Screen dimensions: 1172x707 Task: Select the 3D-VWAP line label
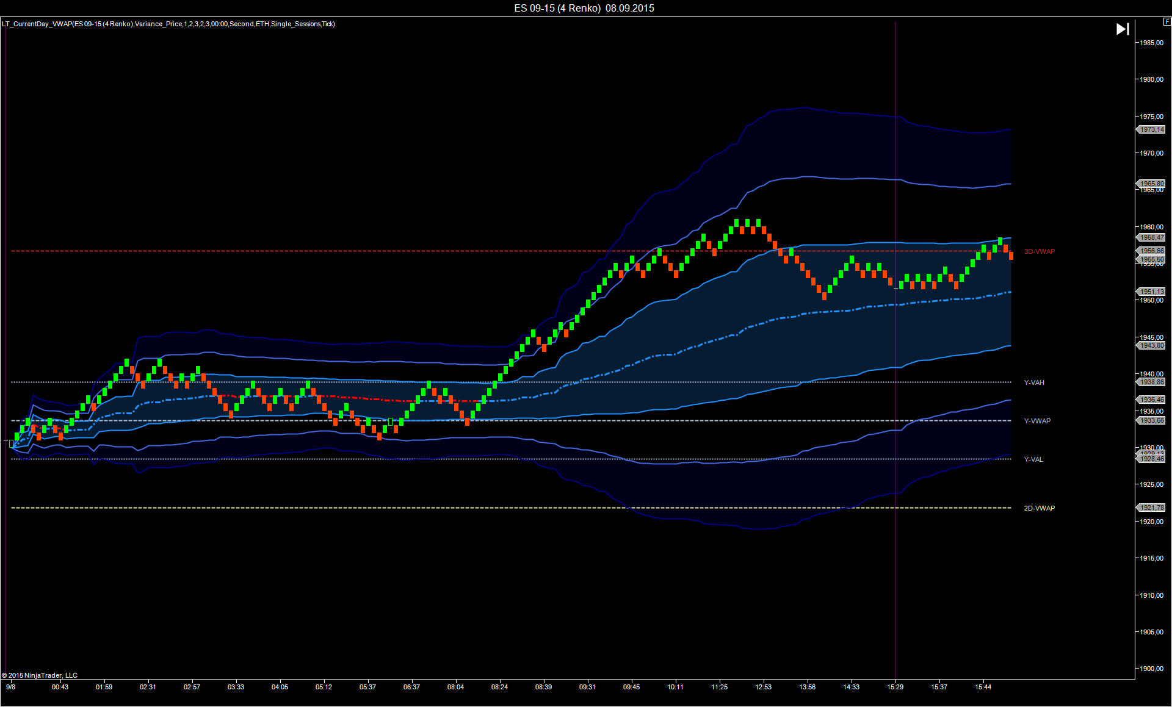click(1039, 251)
